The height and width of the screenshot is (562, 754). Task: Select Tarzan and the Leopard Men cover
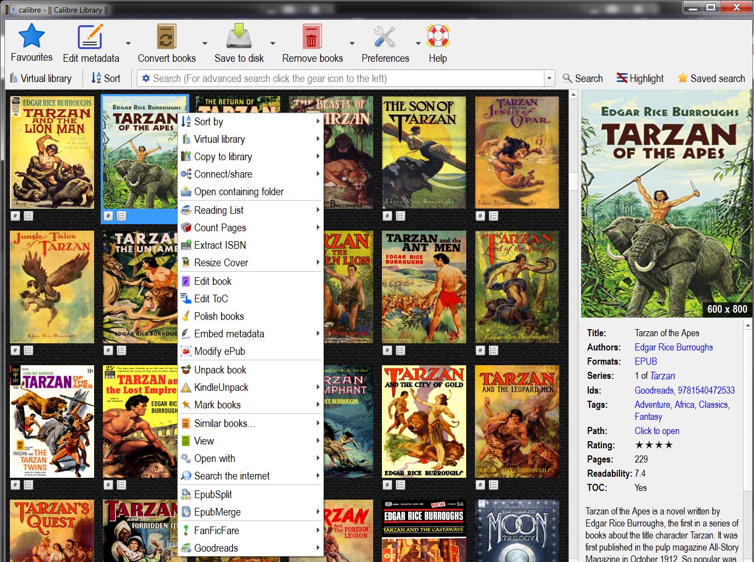517,421
